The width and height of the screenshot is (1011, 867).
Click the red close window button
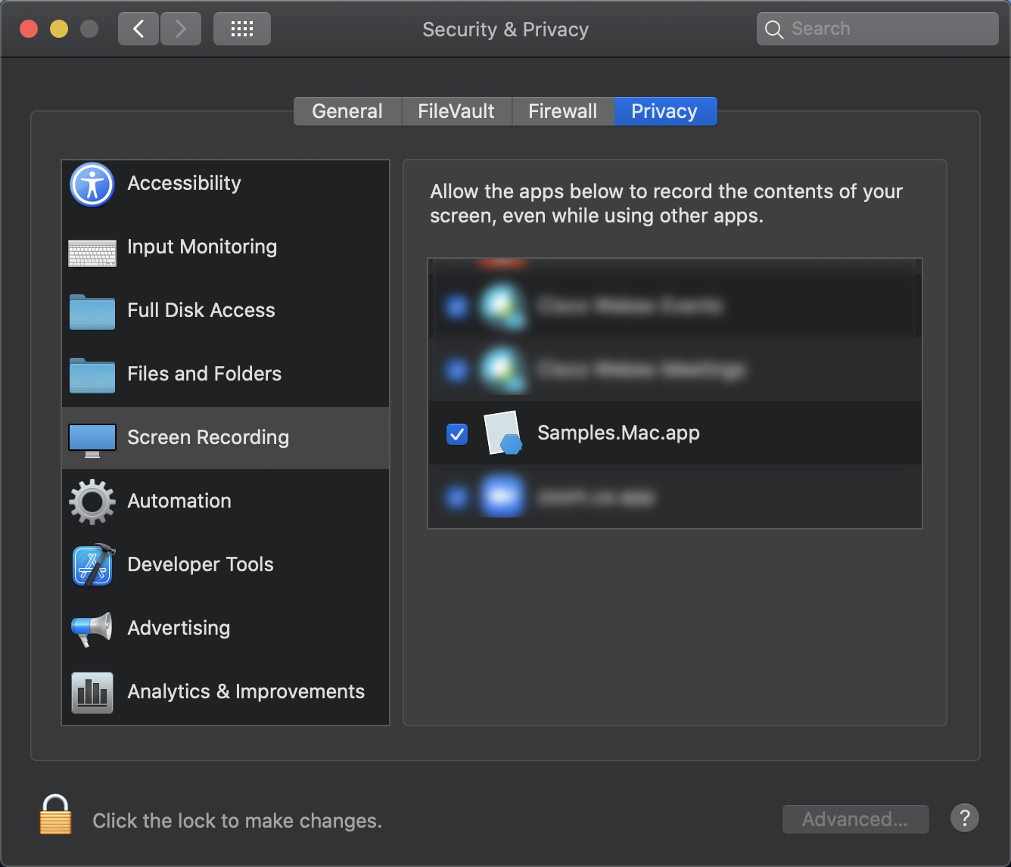coord(29,29)
